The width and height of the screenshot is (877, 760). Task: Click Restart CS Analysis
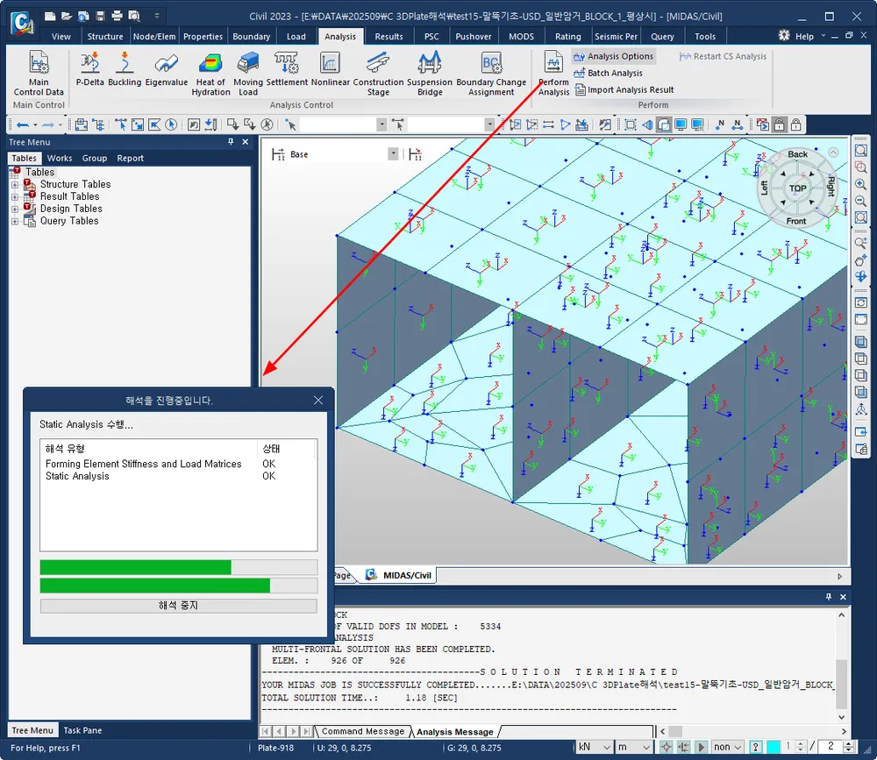coord(723,56)
